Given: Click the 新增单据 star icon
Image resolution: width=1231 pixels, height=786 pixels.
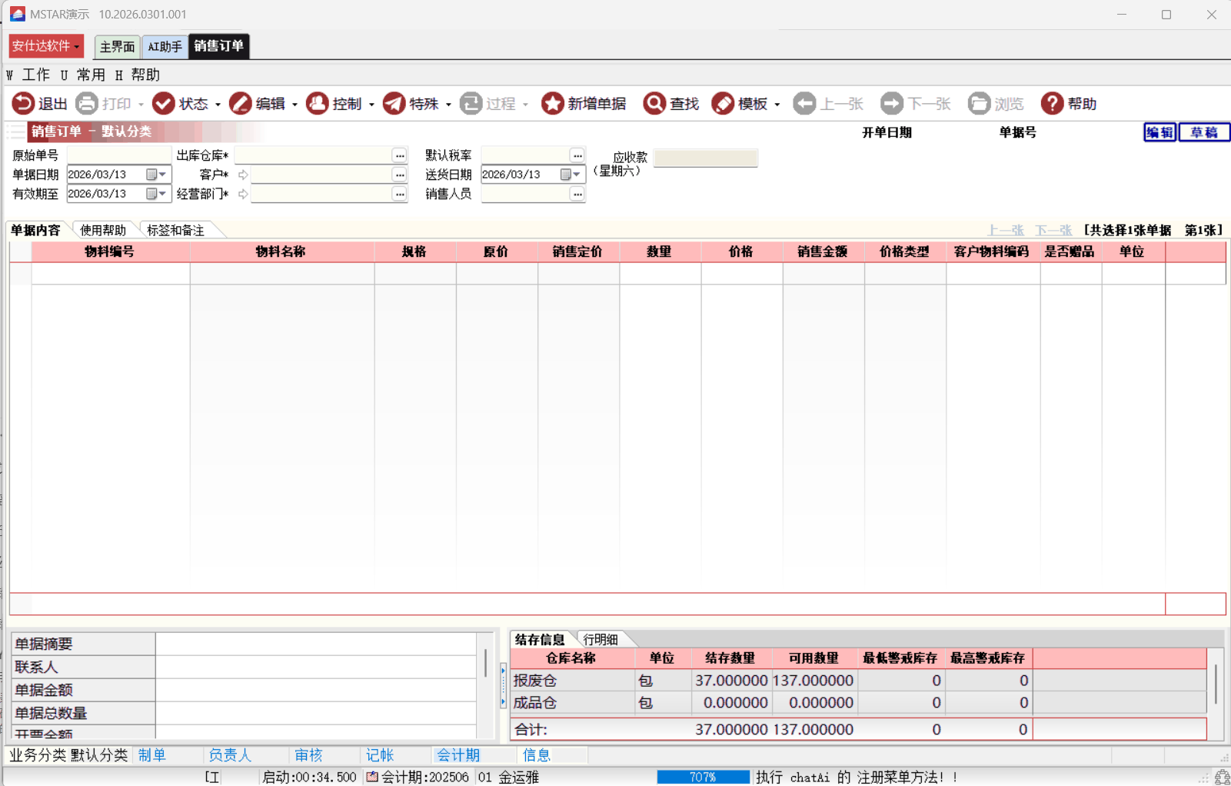Looking at the screenshot, I should tap(552, 103).
